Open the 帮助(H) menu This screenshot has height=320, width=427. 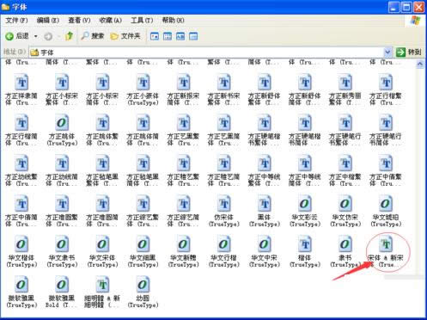(173, 21)
